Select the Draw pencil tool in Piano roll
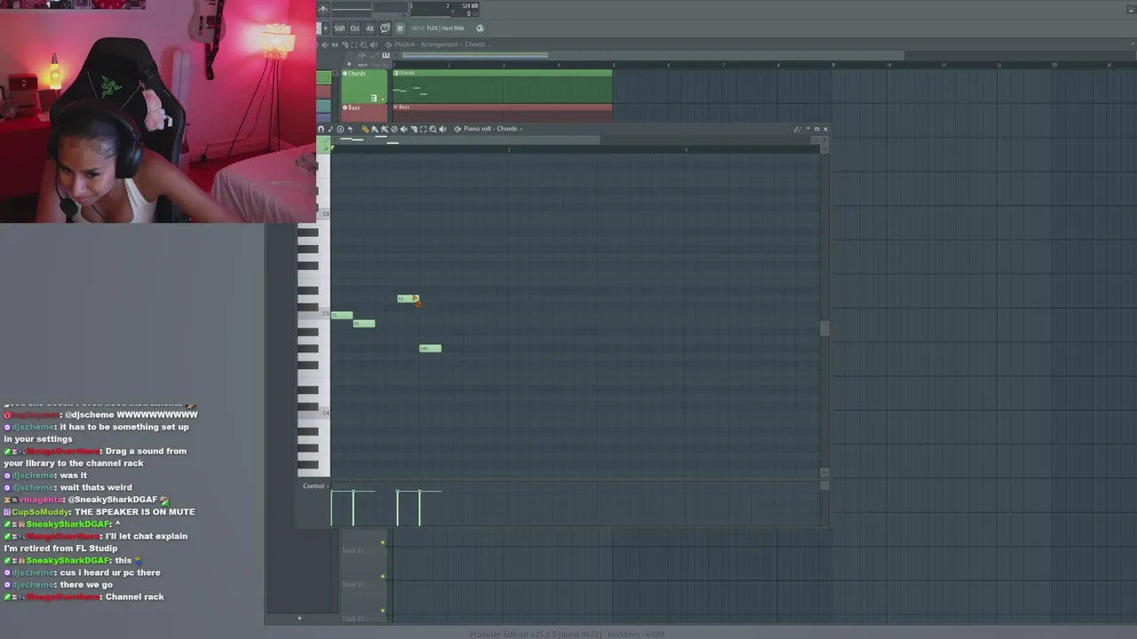The height and width of the screenshot is (639, 1137). click(365, 129)
